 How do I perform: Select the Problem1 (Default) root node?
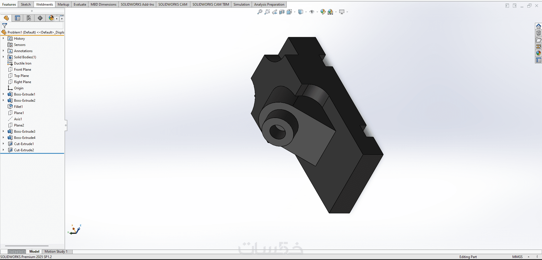point(33,32)
